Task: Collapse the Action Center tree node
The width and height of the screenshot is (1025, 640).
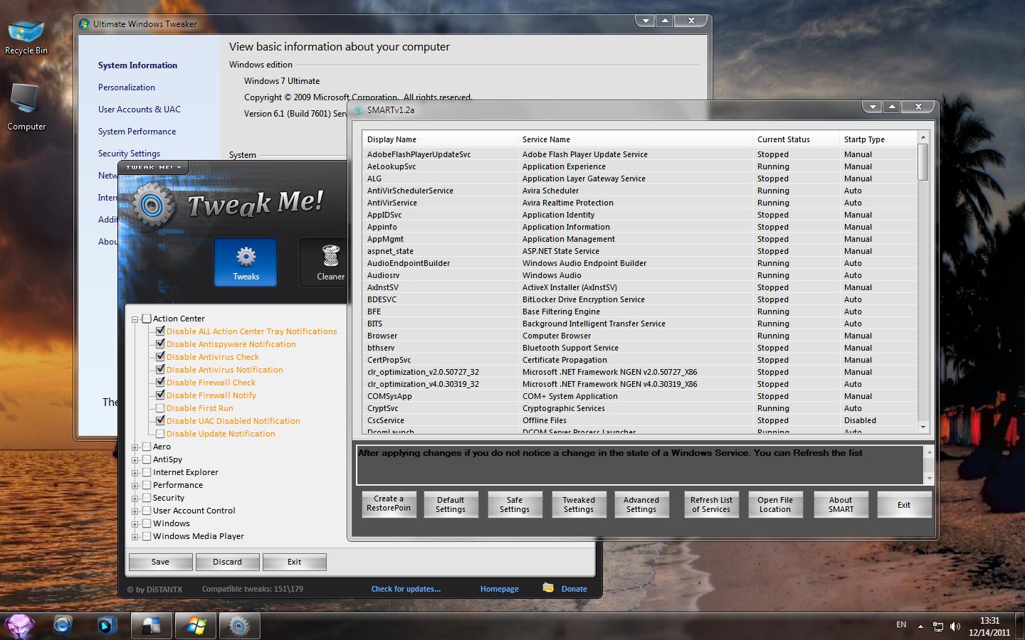Action: pos(135,319)
